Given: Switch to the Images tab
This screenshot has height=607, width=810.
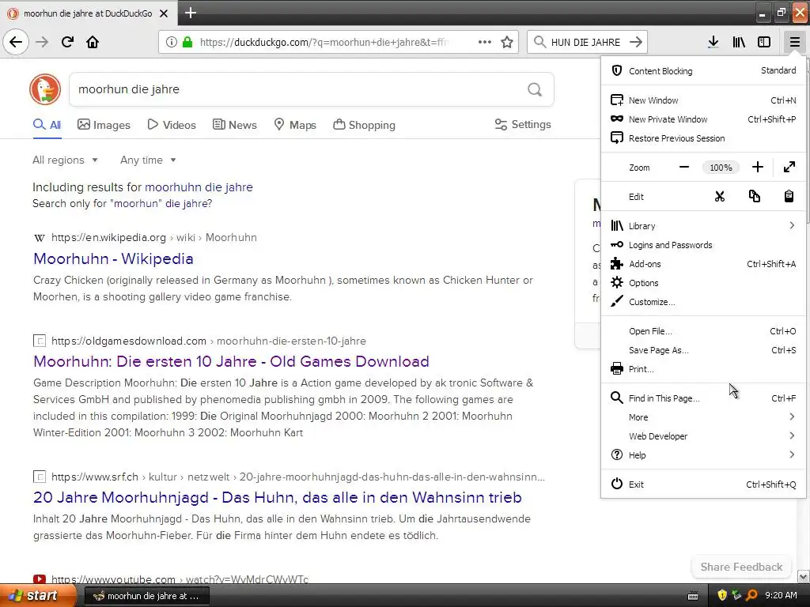Looking at the screenshot, I should [x=104, y=125].
